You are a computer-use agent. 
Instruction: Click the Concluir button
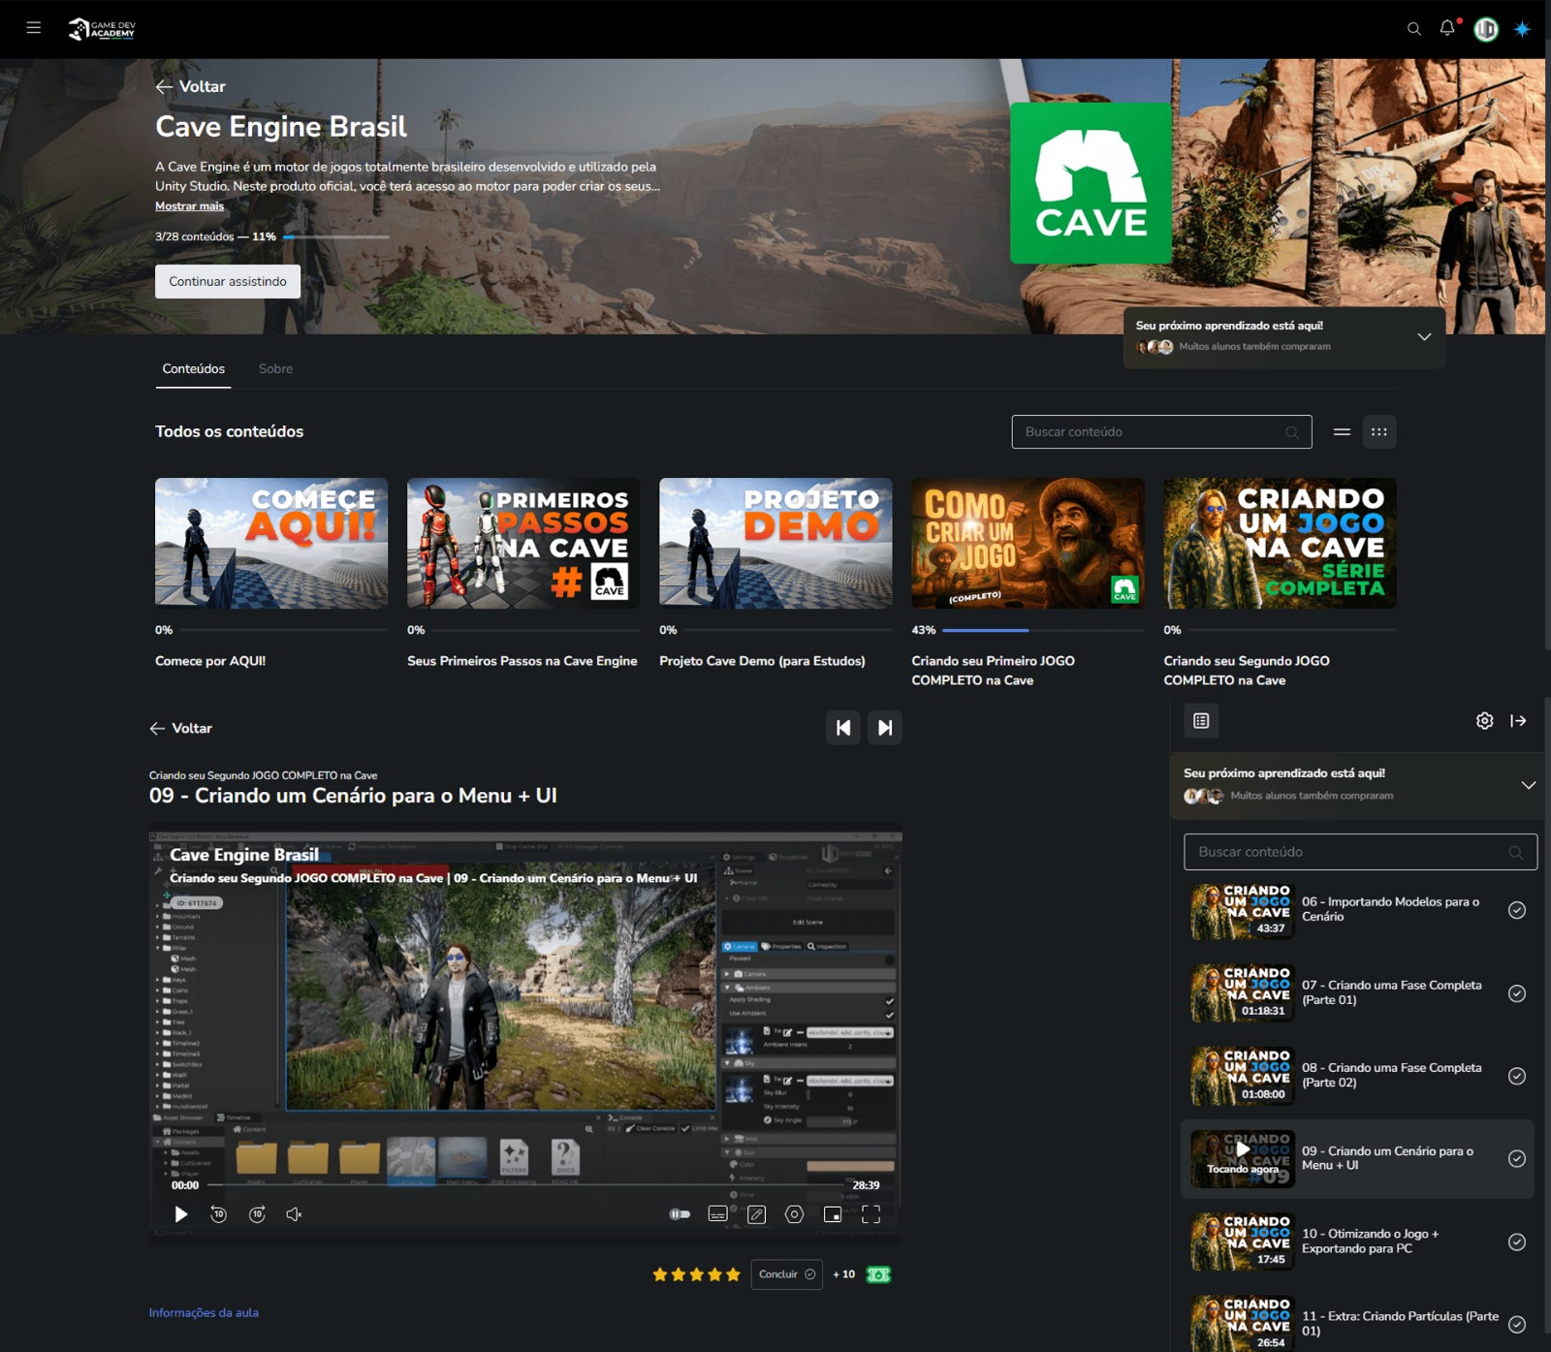point(787,1274)
